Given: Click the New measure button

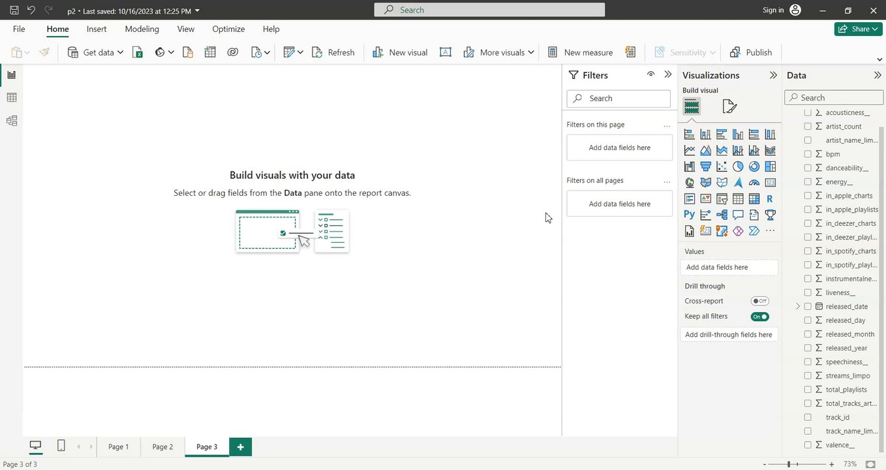Looking at the screenshot, I should coord(580,52).
